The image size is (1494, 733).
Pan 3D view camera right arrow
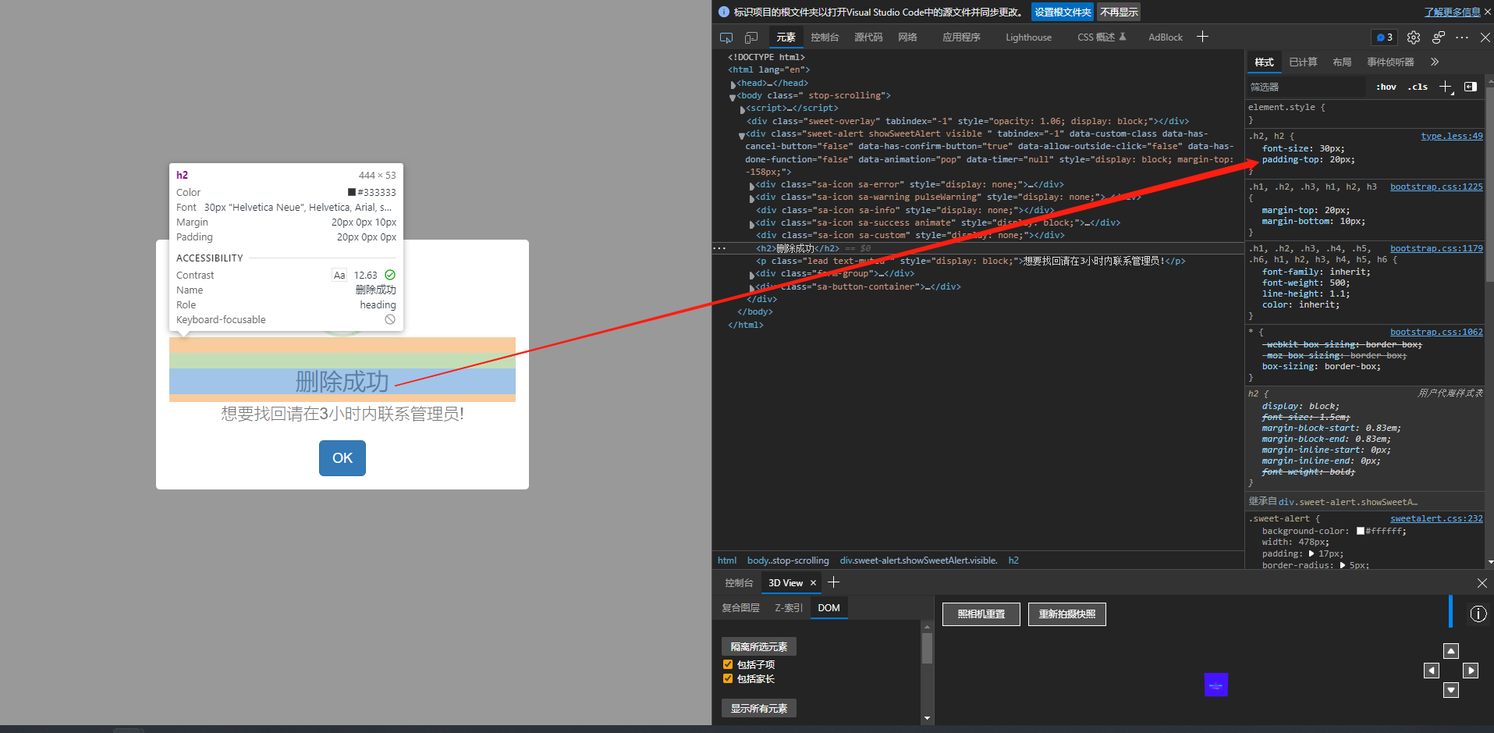click(x=1471, y=671)
